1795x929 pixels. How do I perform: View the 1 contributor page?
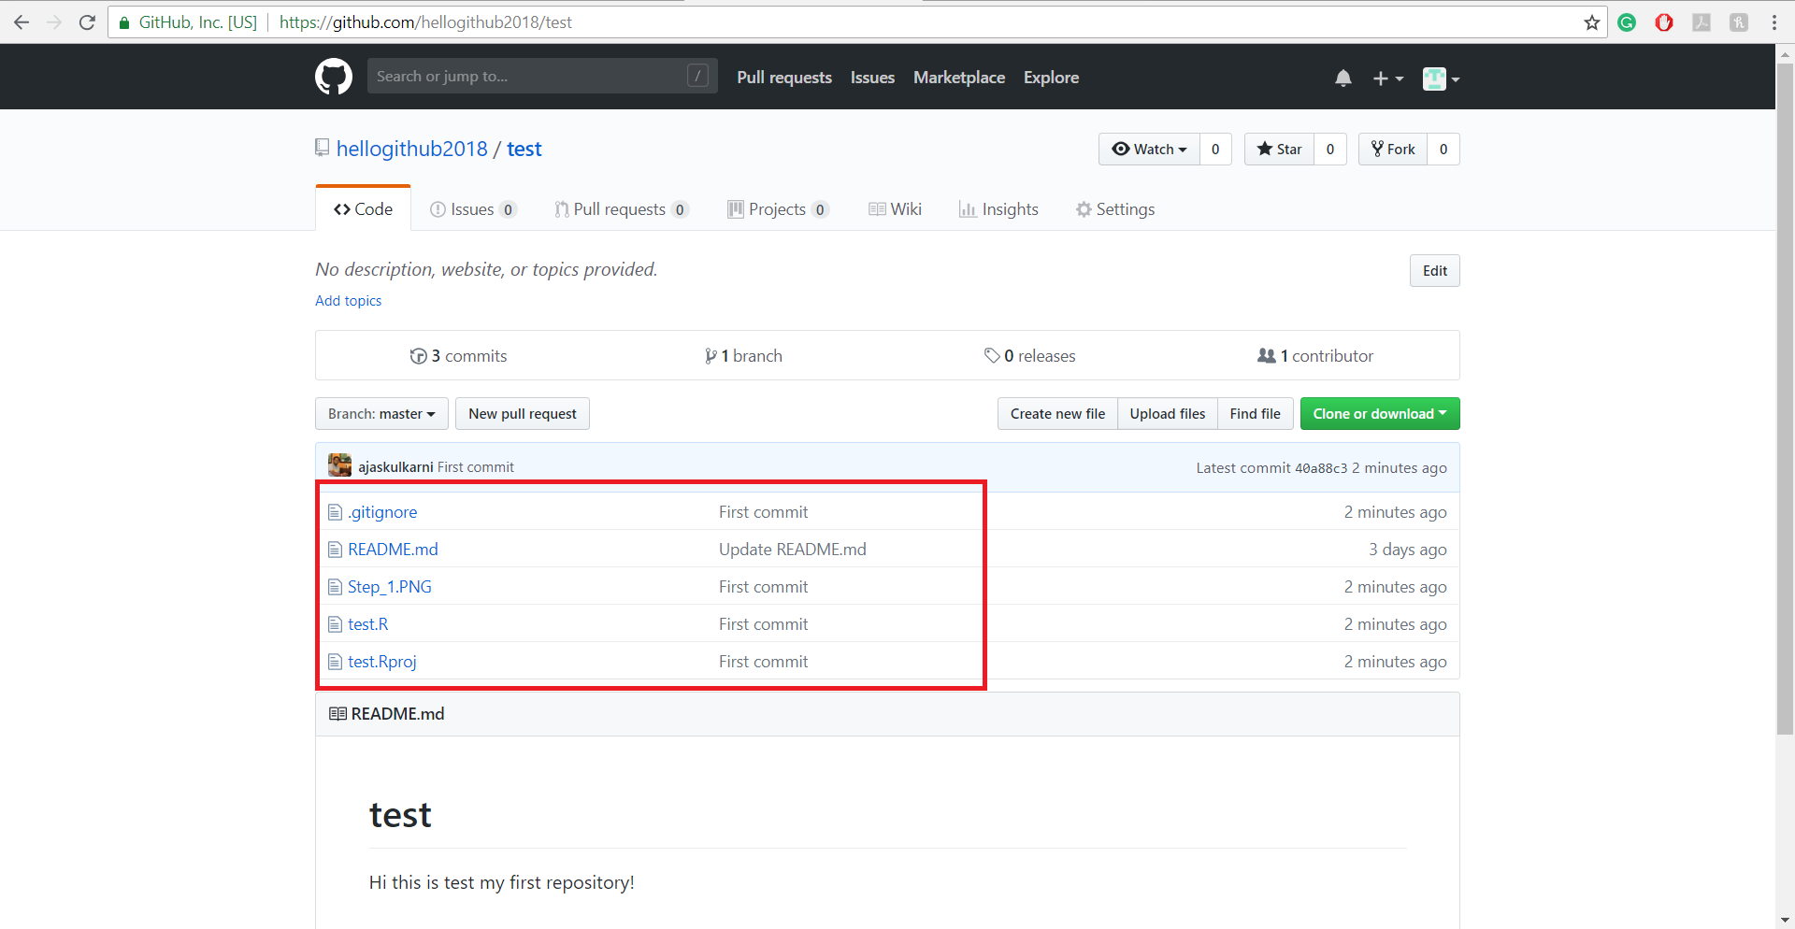(x=1315, y=356)
